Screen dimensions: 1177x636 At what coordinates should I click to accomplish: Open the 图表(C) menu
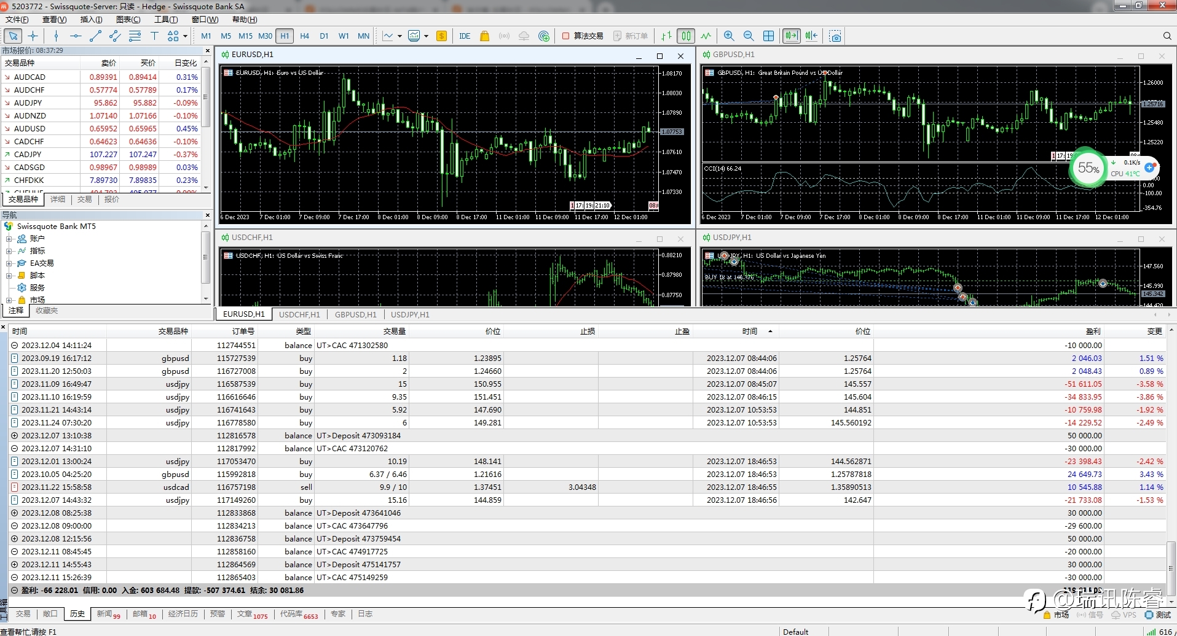[x=128, y=20]
